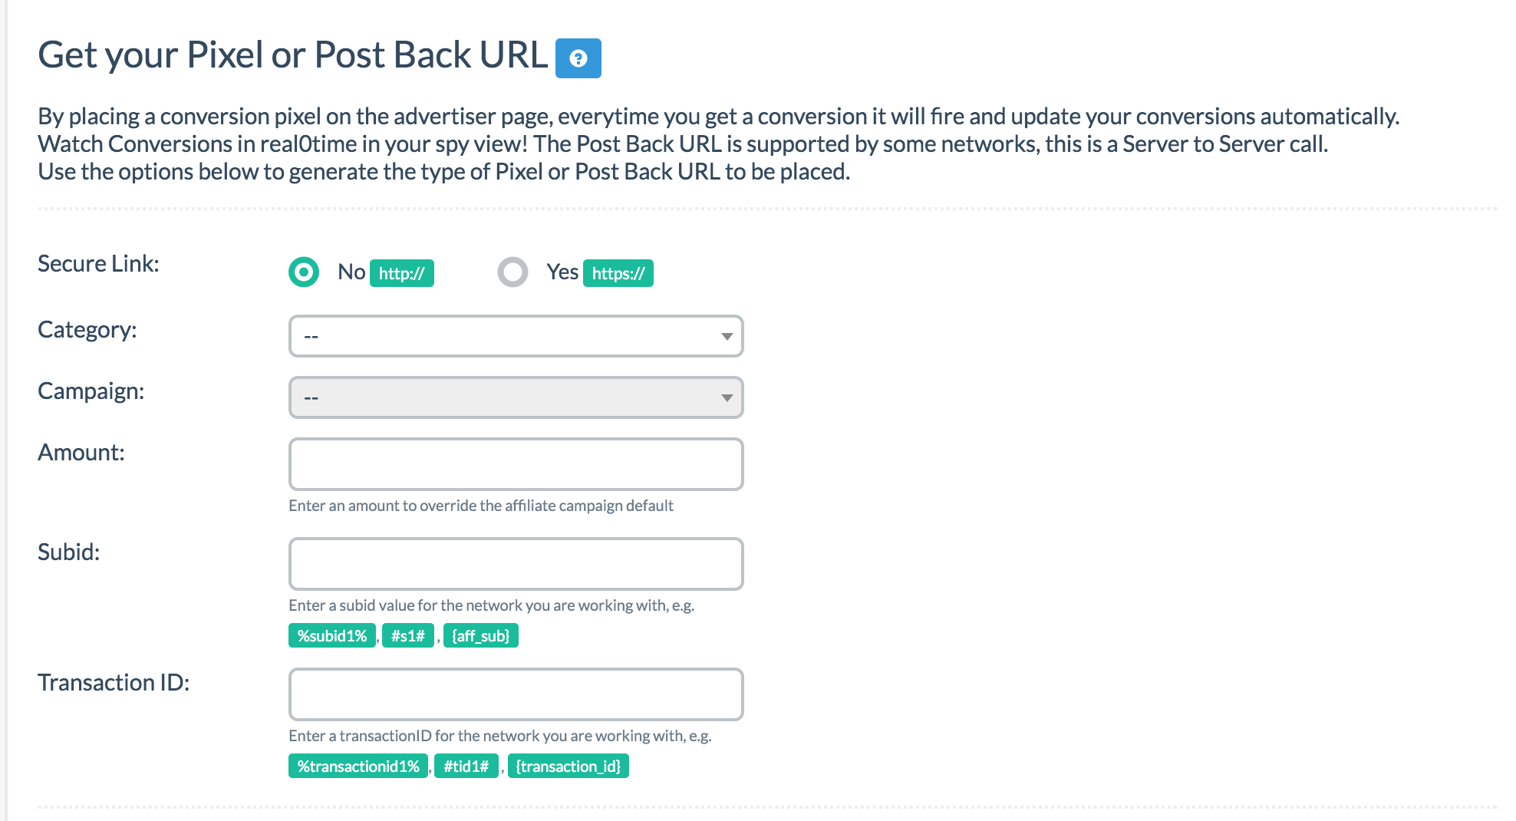Select the Yes secure link radio button

click(512, 272)
